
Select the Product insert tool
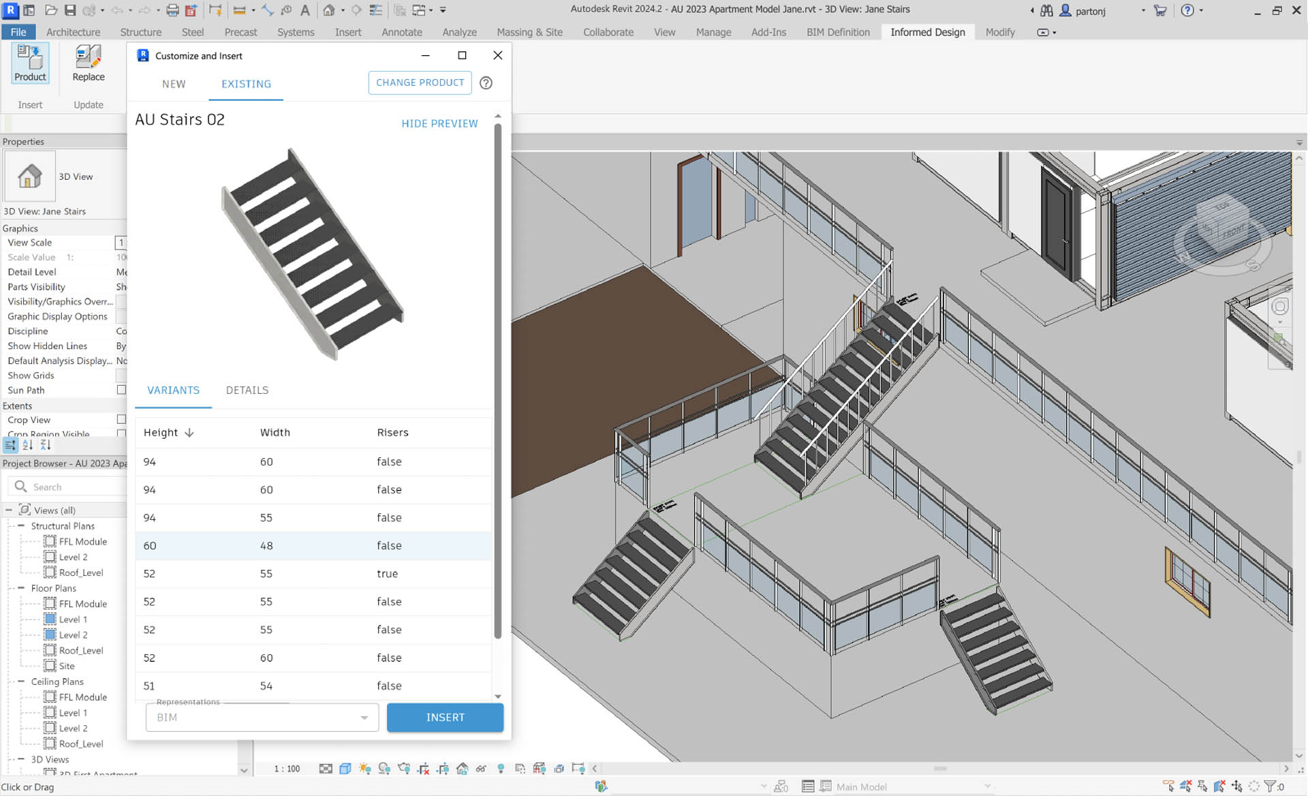coord(30,63)
